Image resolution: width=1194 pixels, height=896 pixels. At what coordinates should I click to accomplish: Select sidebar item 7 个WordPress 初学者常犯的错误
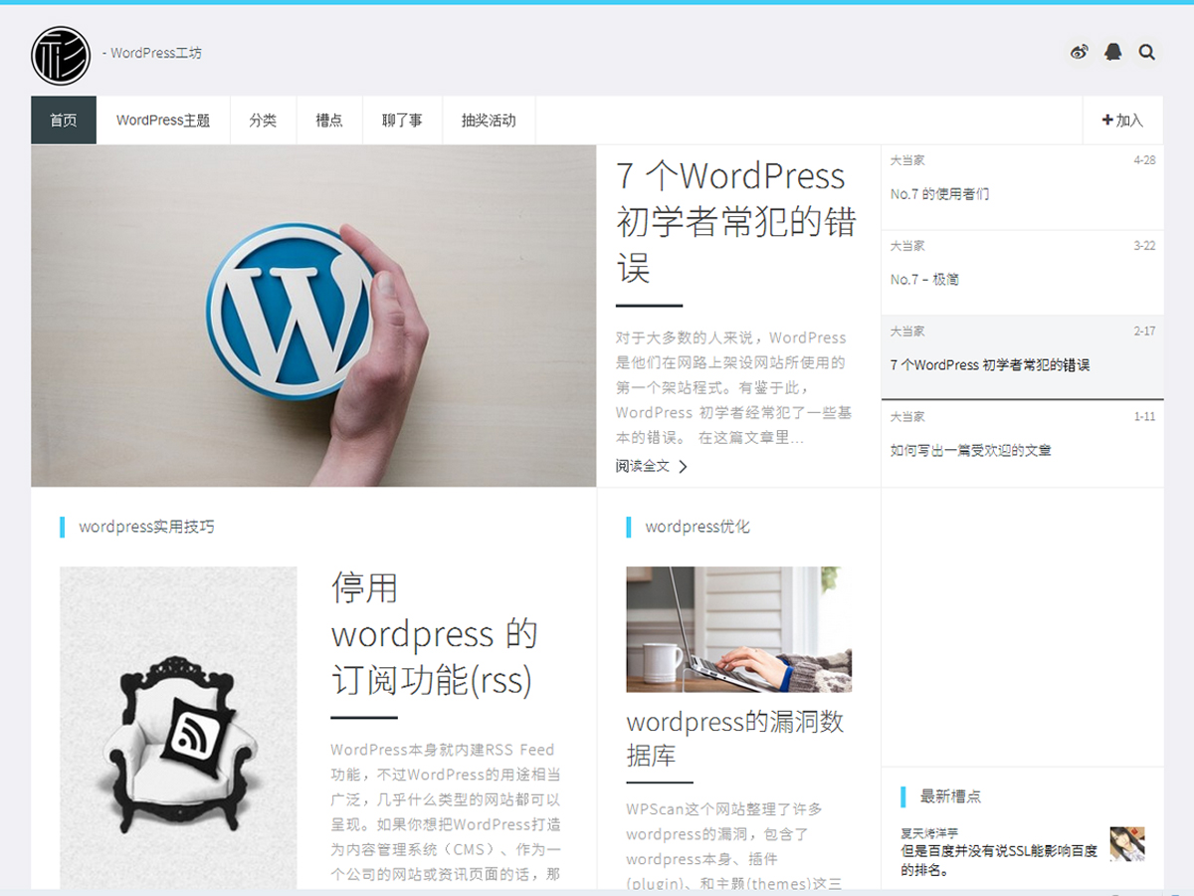tap(1022, 358)
